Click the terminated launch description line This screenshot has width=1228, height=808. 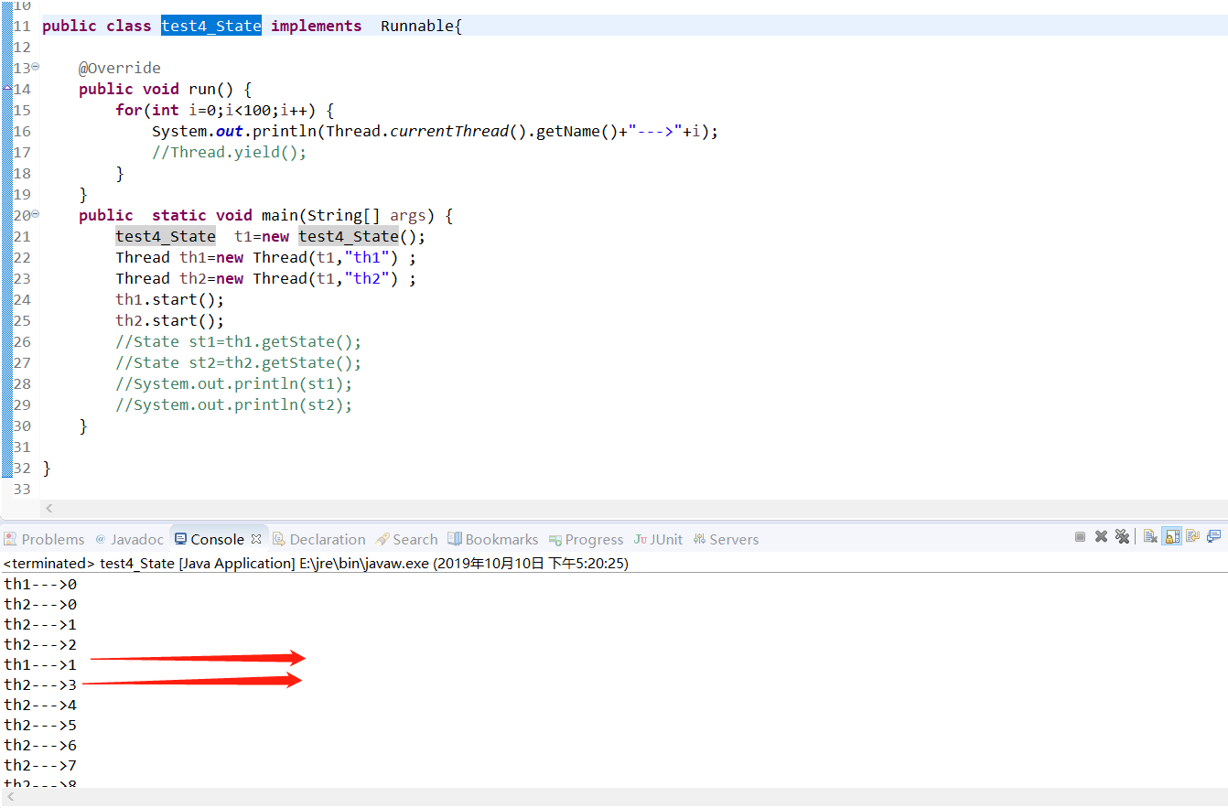pos(316,563)
